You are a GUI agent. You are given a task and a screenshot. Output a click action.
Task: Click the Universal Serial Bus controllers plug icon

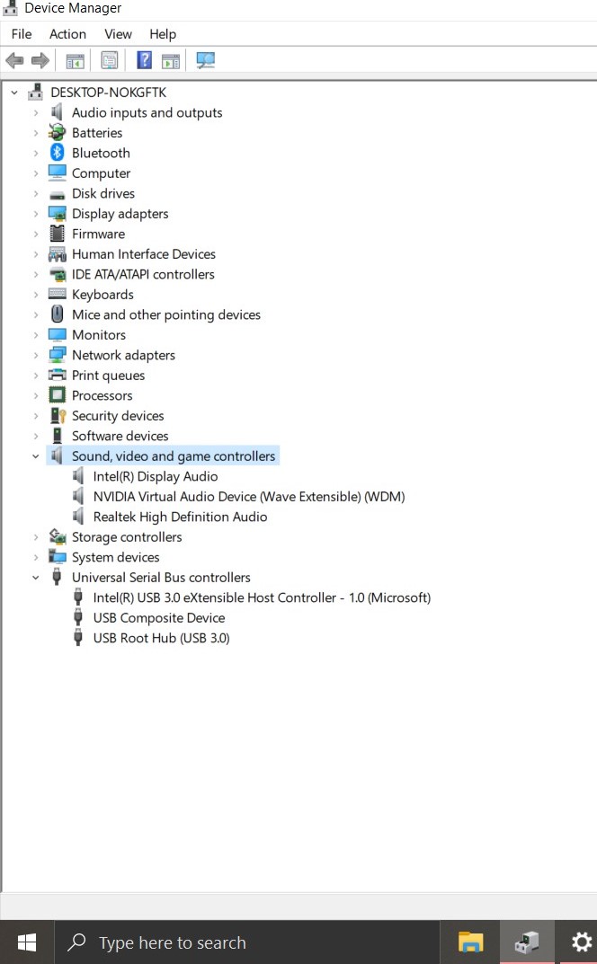click(58, 577)
